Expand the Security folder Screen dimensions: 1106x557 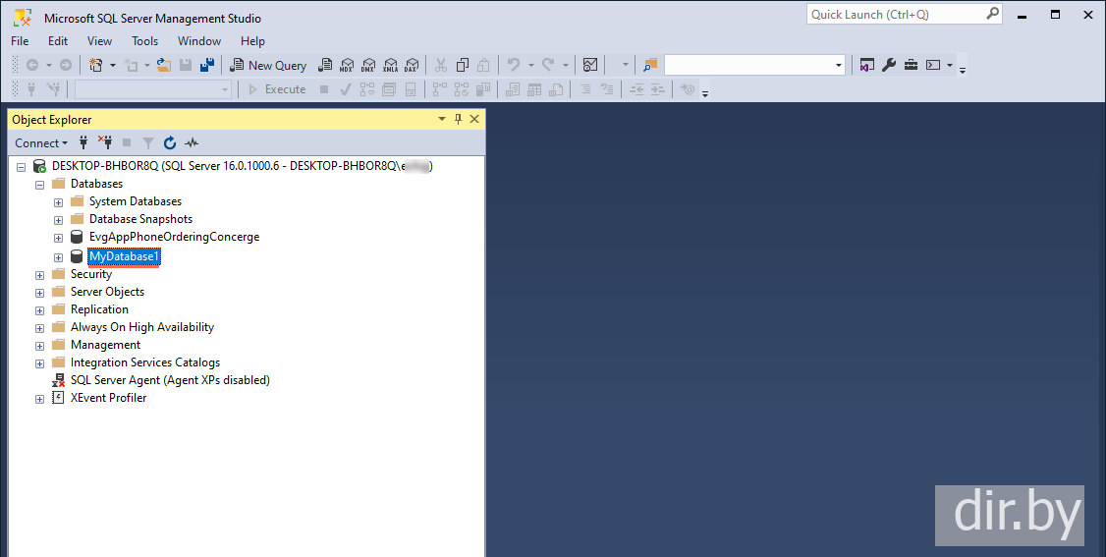tap(39, 275)
